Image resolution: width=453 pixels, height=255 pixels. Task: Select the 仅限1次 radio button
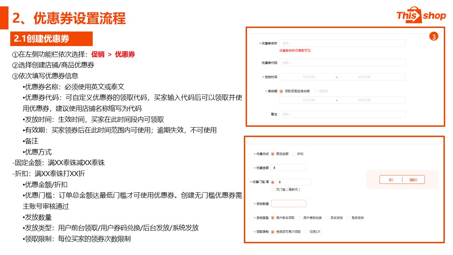306,232
